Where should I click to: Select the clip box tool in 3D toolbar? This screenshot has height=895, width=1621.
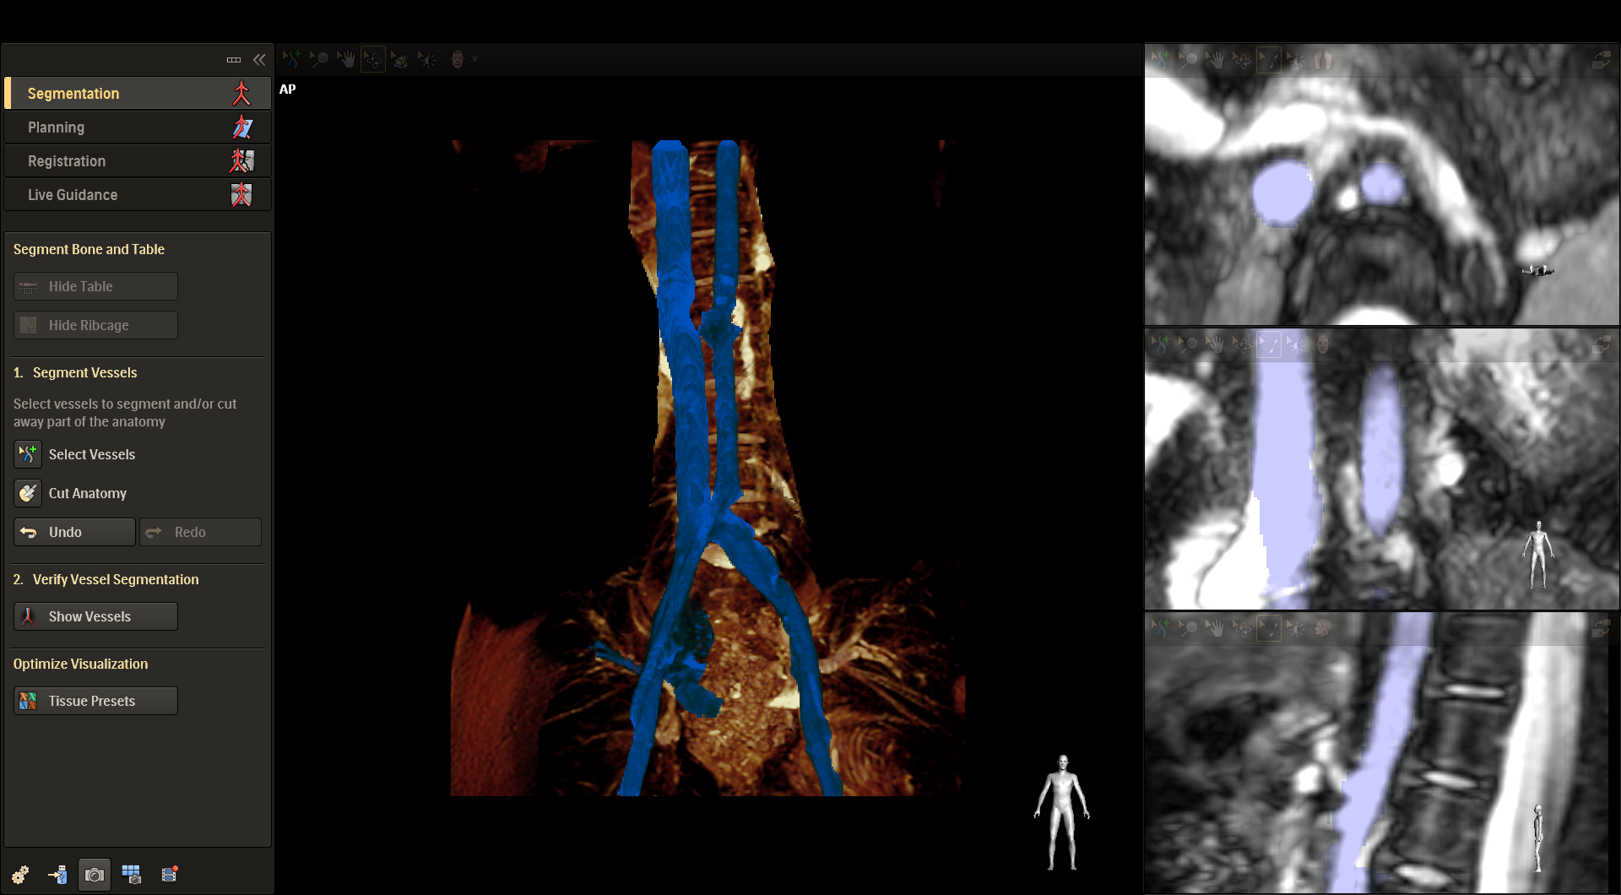point(400,59)
